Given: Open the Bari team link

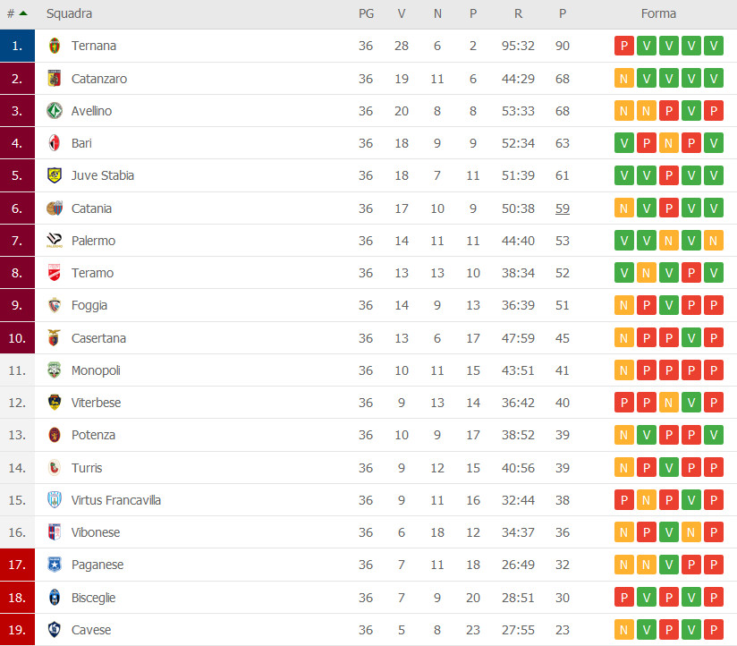Looking at the screenshot, I should point(81,143).
